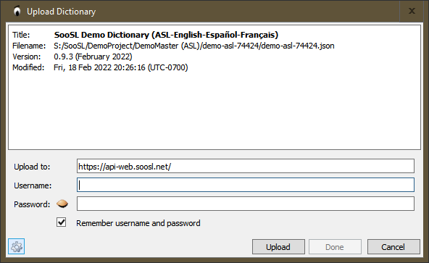Click the Remember username and password label
The width and height of the screenshot is (429, 263).
[x=138, y=223]
